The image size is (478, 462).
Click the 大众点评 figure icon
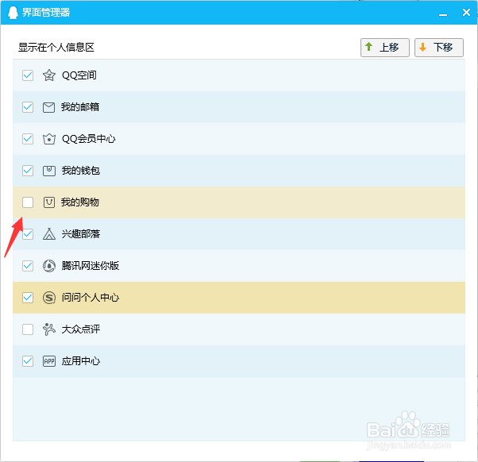coord(48,329)
